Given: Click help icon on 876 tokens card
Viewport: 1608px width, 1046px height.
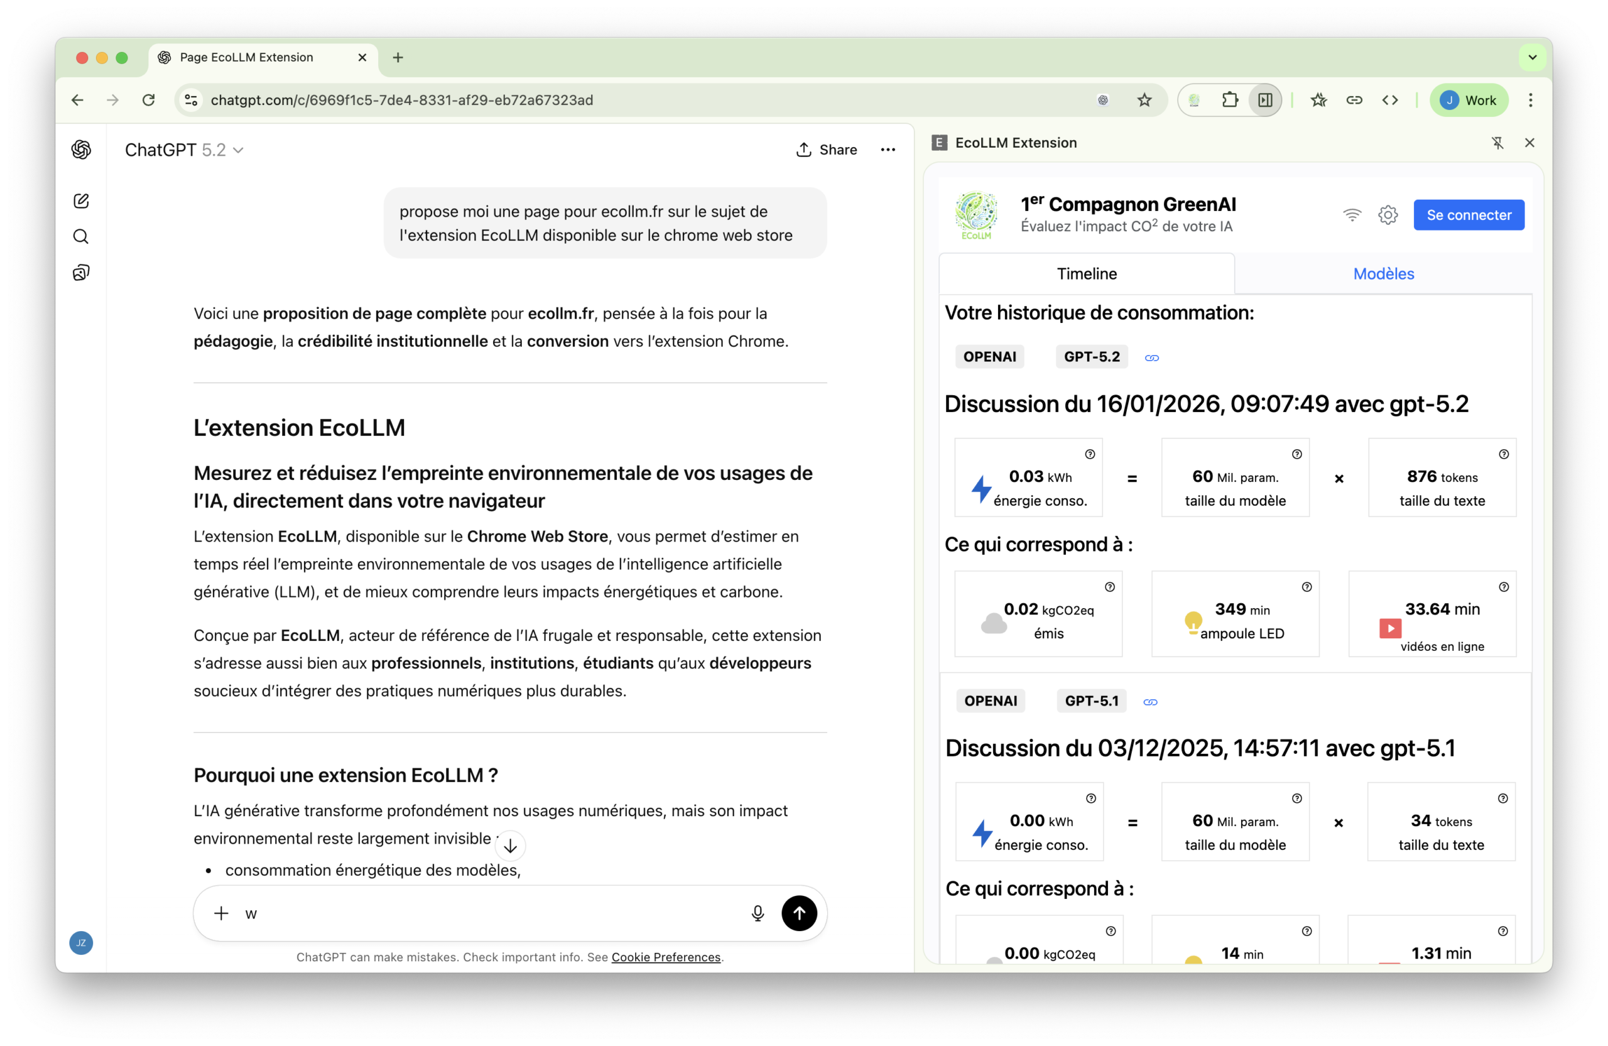Looking at the screenshot, I should pyautogui.click(x=1503, y=454).
